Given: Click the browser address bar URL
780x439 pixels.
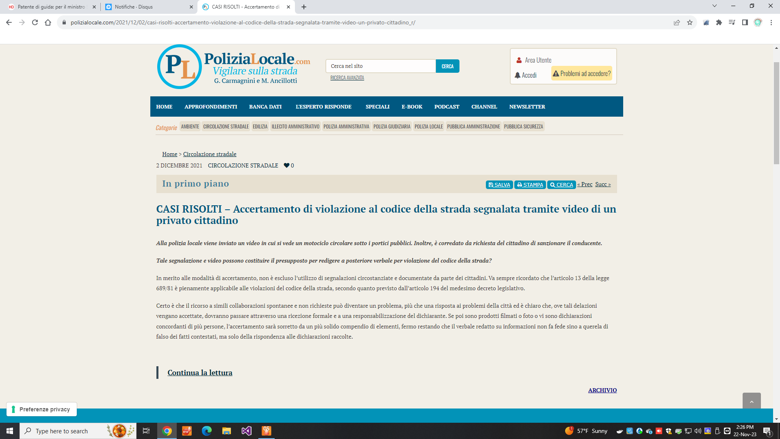Looking at the screenshot, I should pyautogui.click(x=243, y=22).
